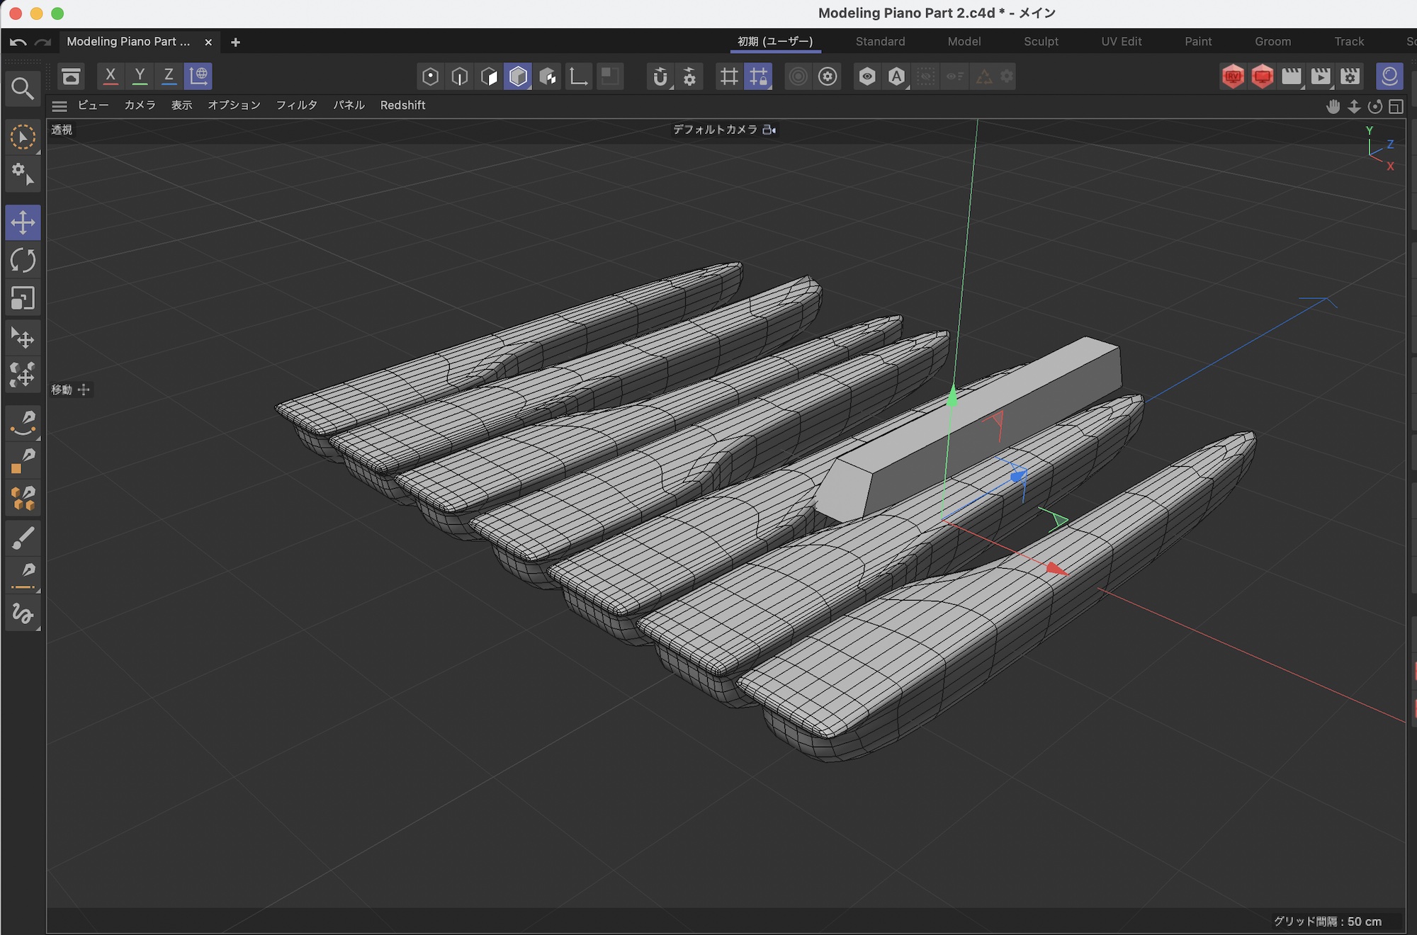The height and width of the screenshot is (935, 1417).
Task: Add a new project tab with plus
Action: coord(235,42)
